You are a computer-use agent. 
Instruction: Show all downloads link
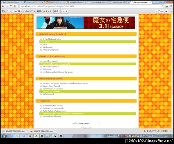[157, 131]
